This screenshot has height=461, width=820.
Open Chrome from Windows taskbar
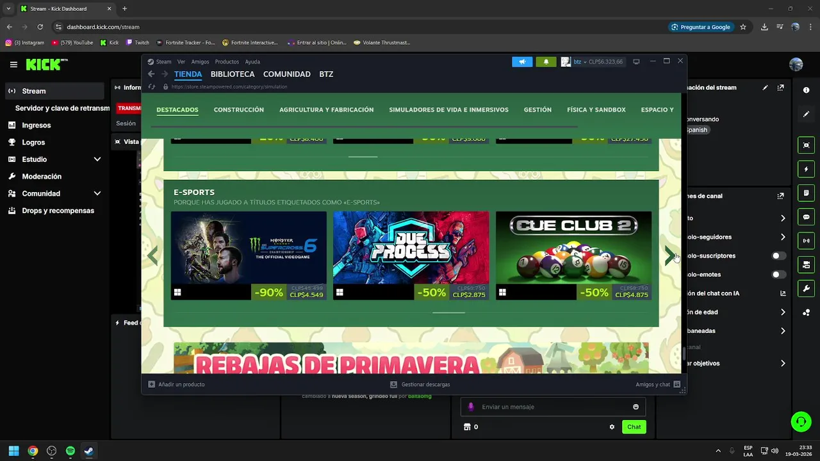tap(33, 451)
